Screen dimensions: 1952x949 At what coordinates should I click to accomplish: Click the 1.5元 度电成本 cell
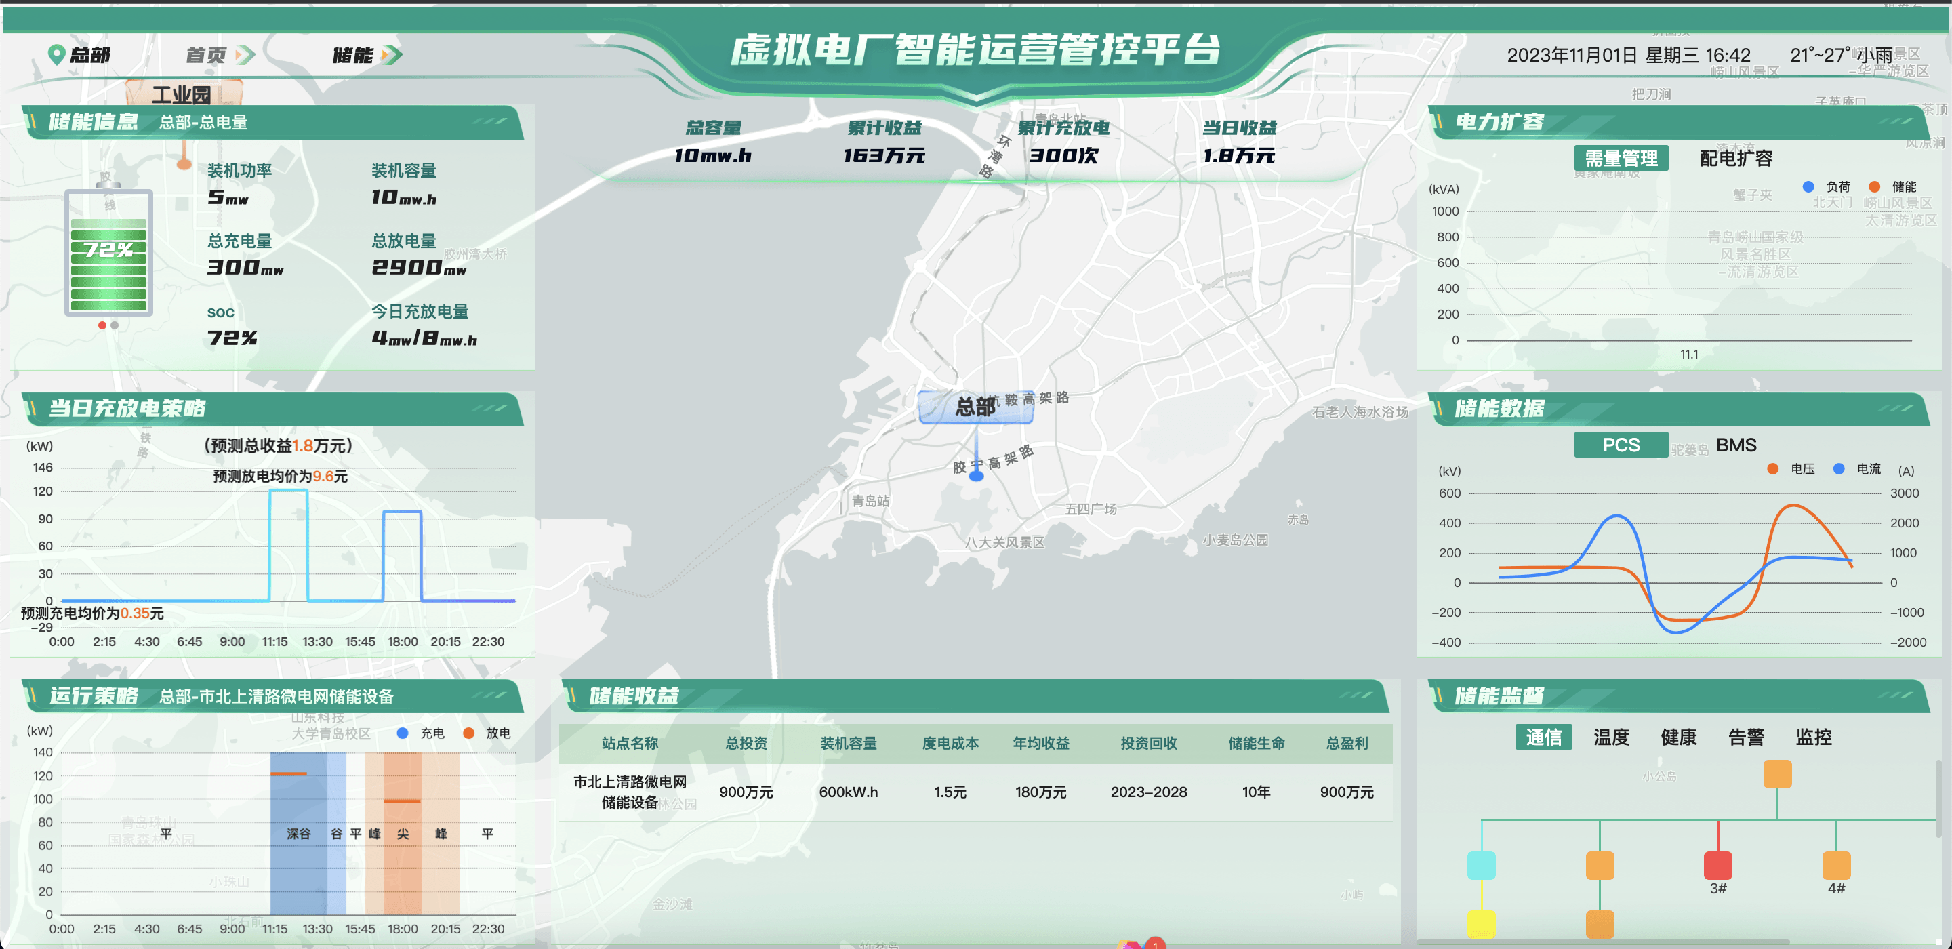pyautogui.click(x=950, y=792)
